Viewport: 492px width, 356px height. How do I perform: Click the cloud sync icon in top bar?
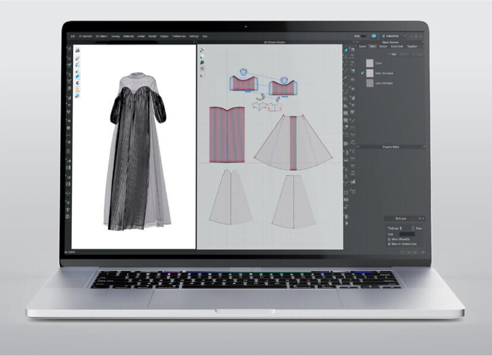(x=374, y=36)
